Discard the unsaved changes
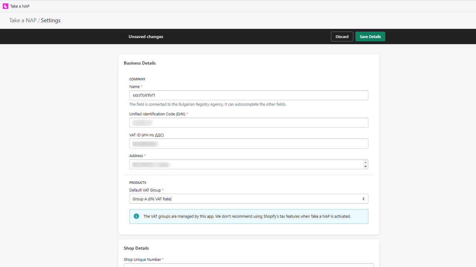The width and height of the screenshot is (476, 267). pyautogui.click(x=342, y=36)
